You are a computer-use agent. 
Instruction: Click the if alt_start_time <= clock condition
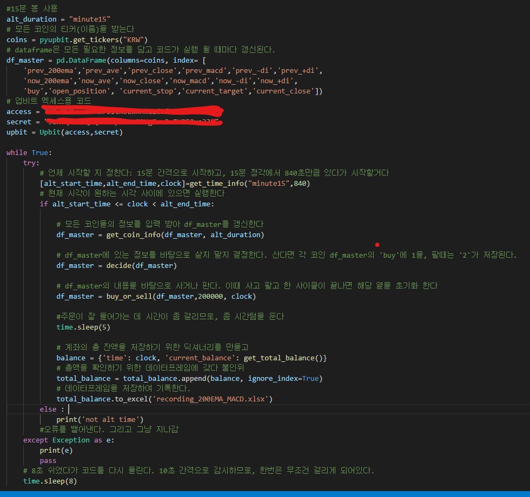click(127, 204)
